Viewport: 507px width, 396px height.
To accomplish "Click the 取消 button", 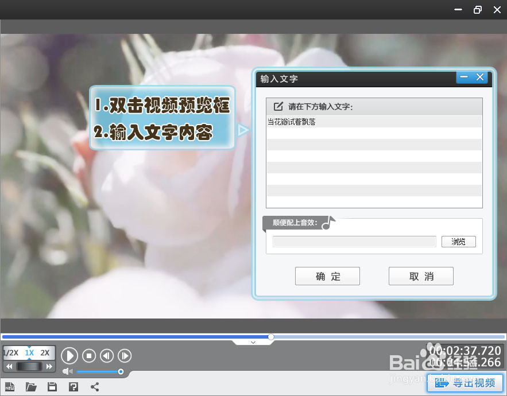I will click(421, 276).
